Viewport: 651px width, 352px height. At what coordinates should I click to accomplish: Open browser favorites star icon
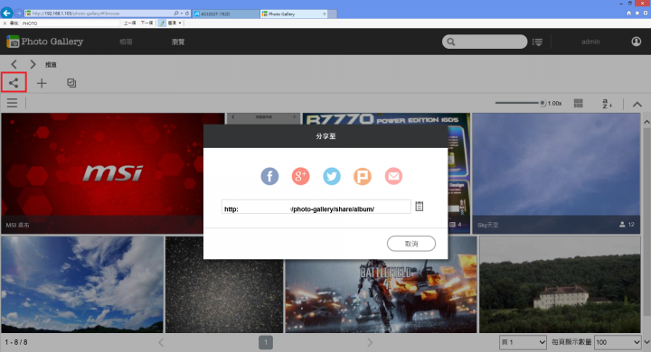point(637,14)
